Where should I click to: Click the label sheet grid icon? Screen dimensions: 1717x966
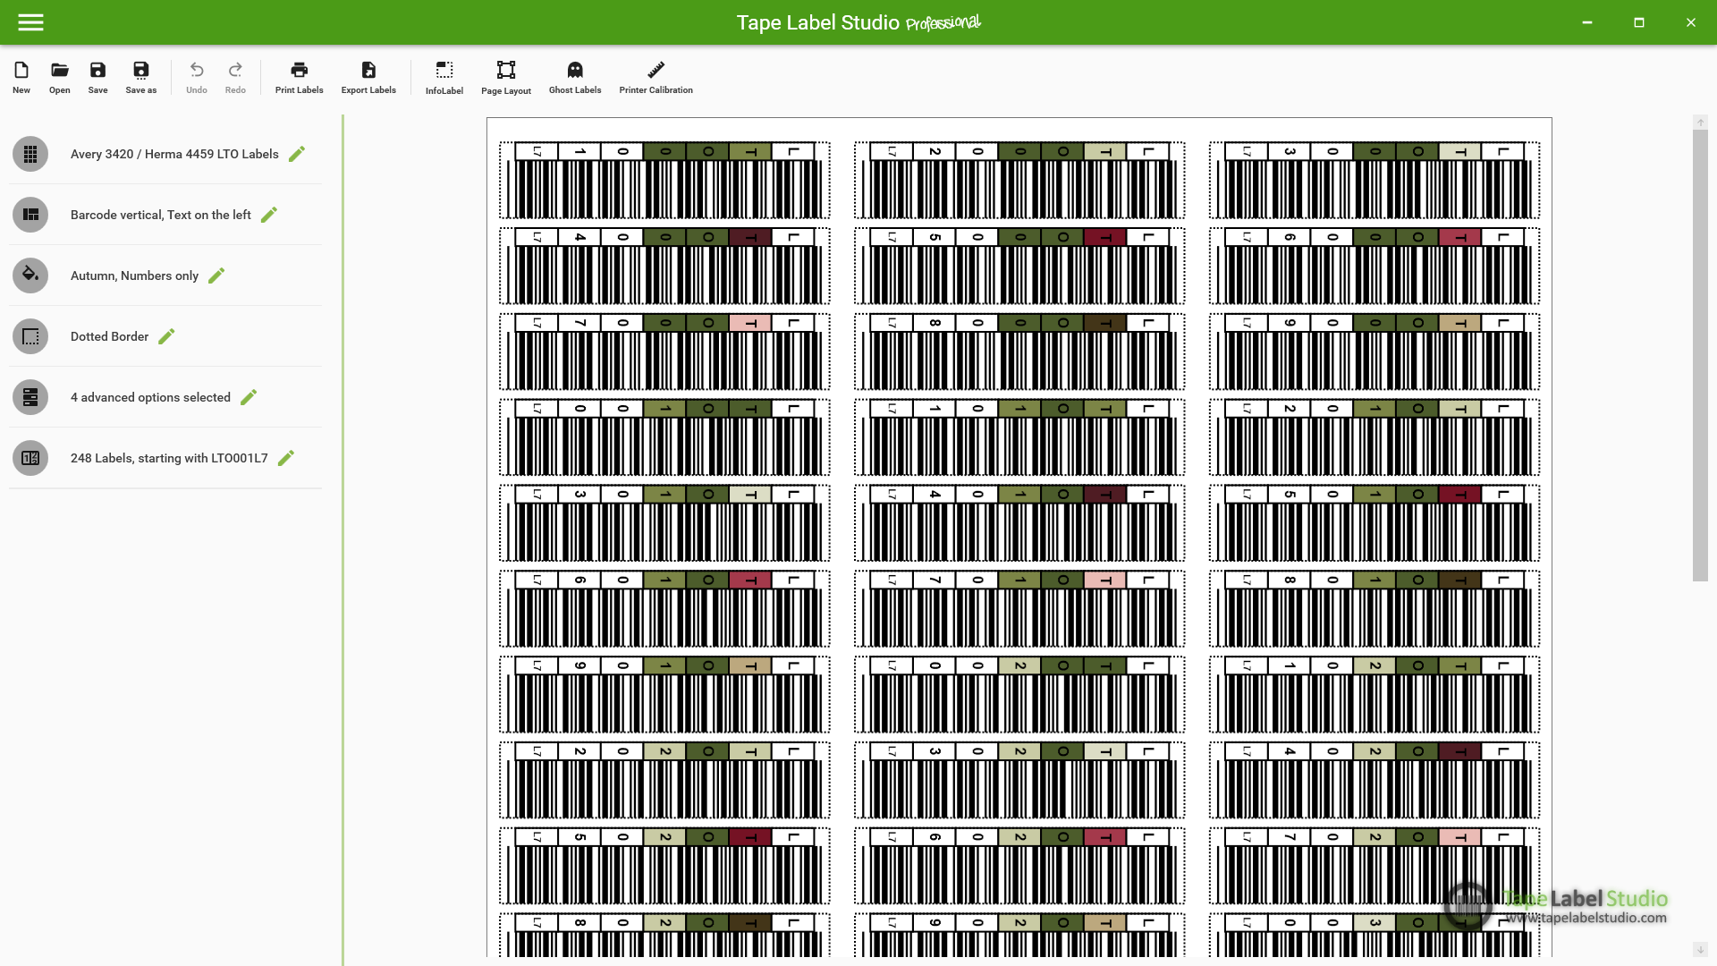click(30, 154)
